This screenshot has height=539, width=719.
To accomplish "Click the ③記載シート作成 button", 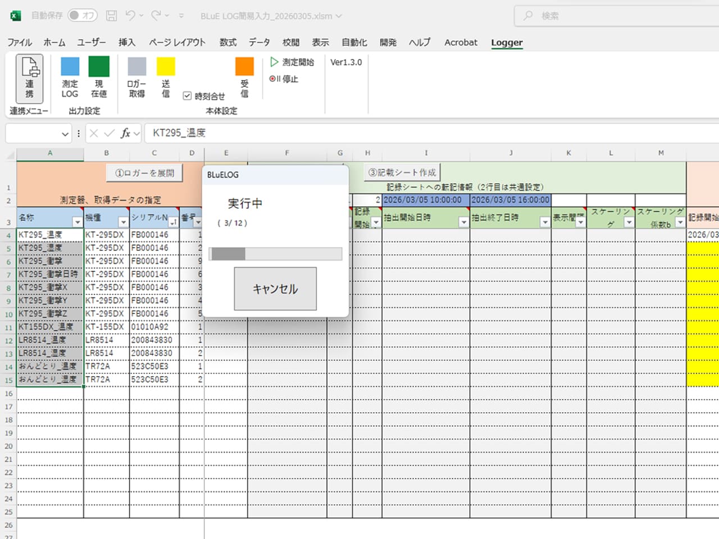I will point(402,172).
